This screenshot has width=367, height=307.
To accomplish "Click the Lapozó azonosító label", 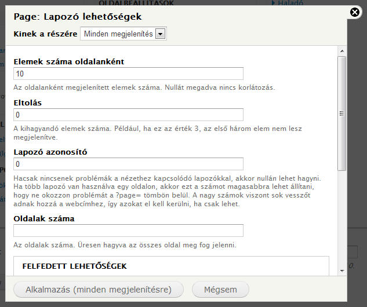I will (x=50, y=152).
